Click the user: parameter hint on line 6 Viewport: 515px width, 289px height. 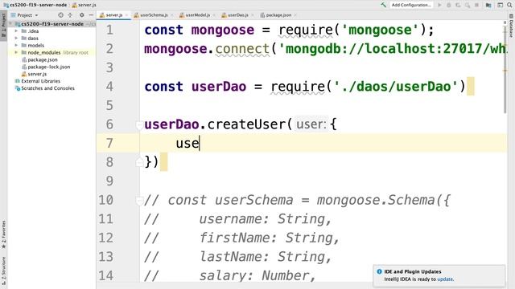(x=311, y=124)
